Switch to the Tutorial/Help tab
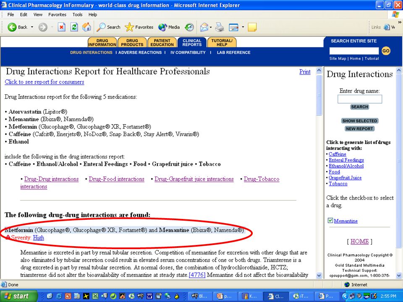The image size is (403, 302). click(222, 42)
